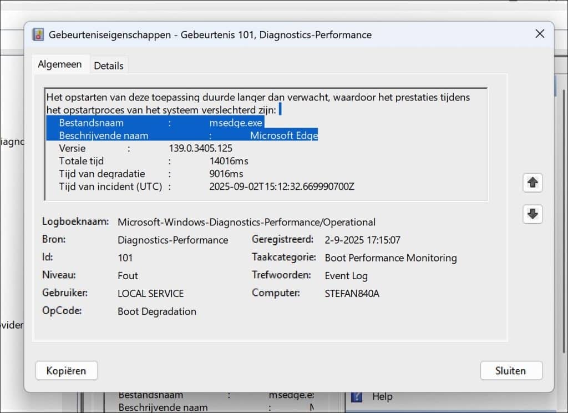Viewport: 568px width, 413px height.
Task: Go to previous event with up arrow
Action: [532, 183]
